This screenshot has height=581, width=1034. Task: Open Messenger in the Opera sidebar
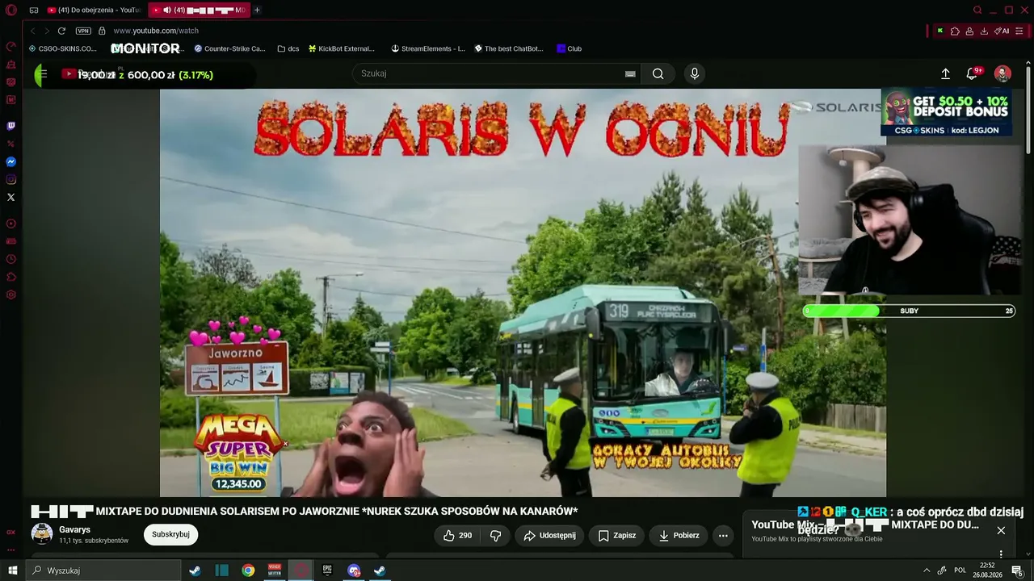tap(11, 161)
